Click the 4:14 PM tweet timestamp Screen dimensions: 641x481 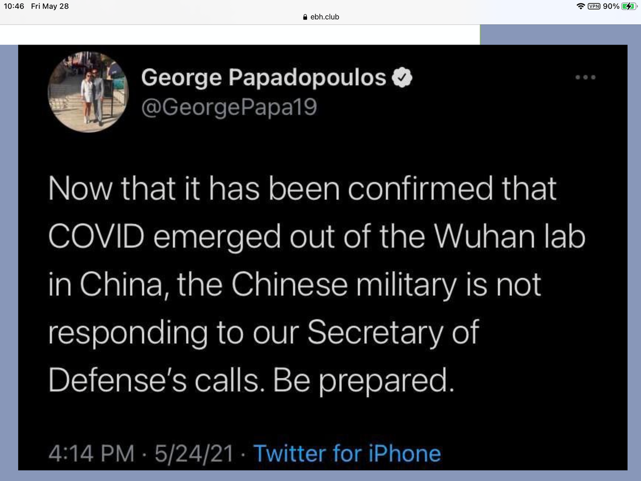[92, 453]
